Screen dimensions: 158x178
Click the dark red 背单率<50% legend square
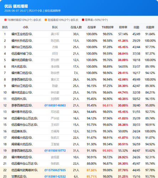point(83,20)
